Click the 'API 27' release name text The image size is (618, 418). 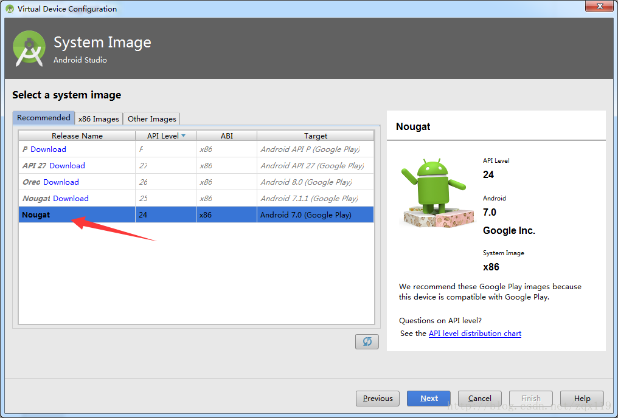34,166
